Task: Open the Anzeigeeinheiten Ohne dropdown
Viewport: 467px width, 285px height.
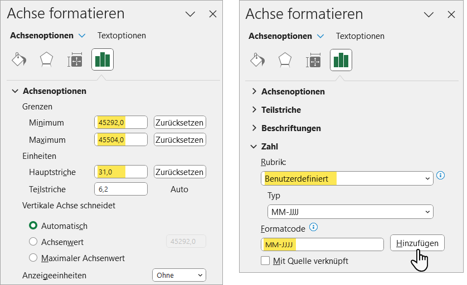Action: pos(179,275)
